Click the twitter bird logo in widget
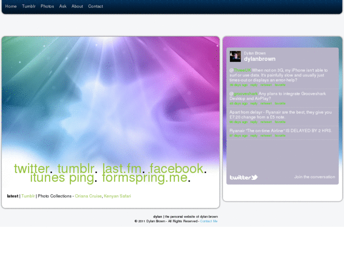The height and width of the screenshot is (257, 344). [x=244, y=177]
